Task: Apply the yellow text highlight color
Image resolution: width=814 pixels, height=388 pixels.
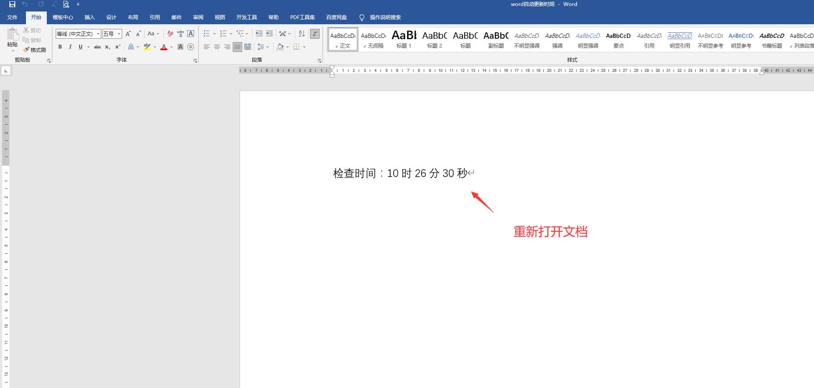Action: [x=147, y=47]
